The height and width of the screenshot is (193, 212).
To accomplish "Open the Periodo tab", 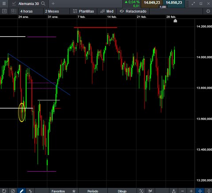I will pyautogui.click(x=93, y=191).
